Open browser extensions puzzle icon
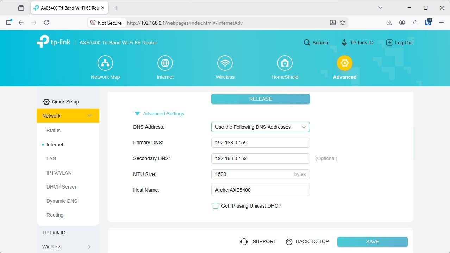This screenshot has width=450, height=253. (415, 23)
